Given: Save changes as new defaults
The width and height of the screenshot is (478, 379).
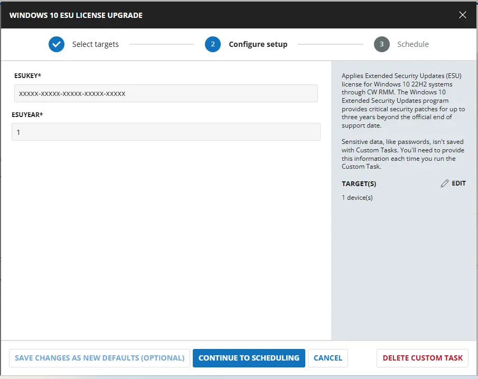Looking at the screenshot, I should coord(99,358).
